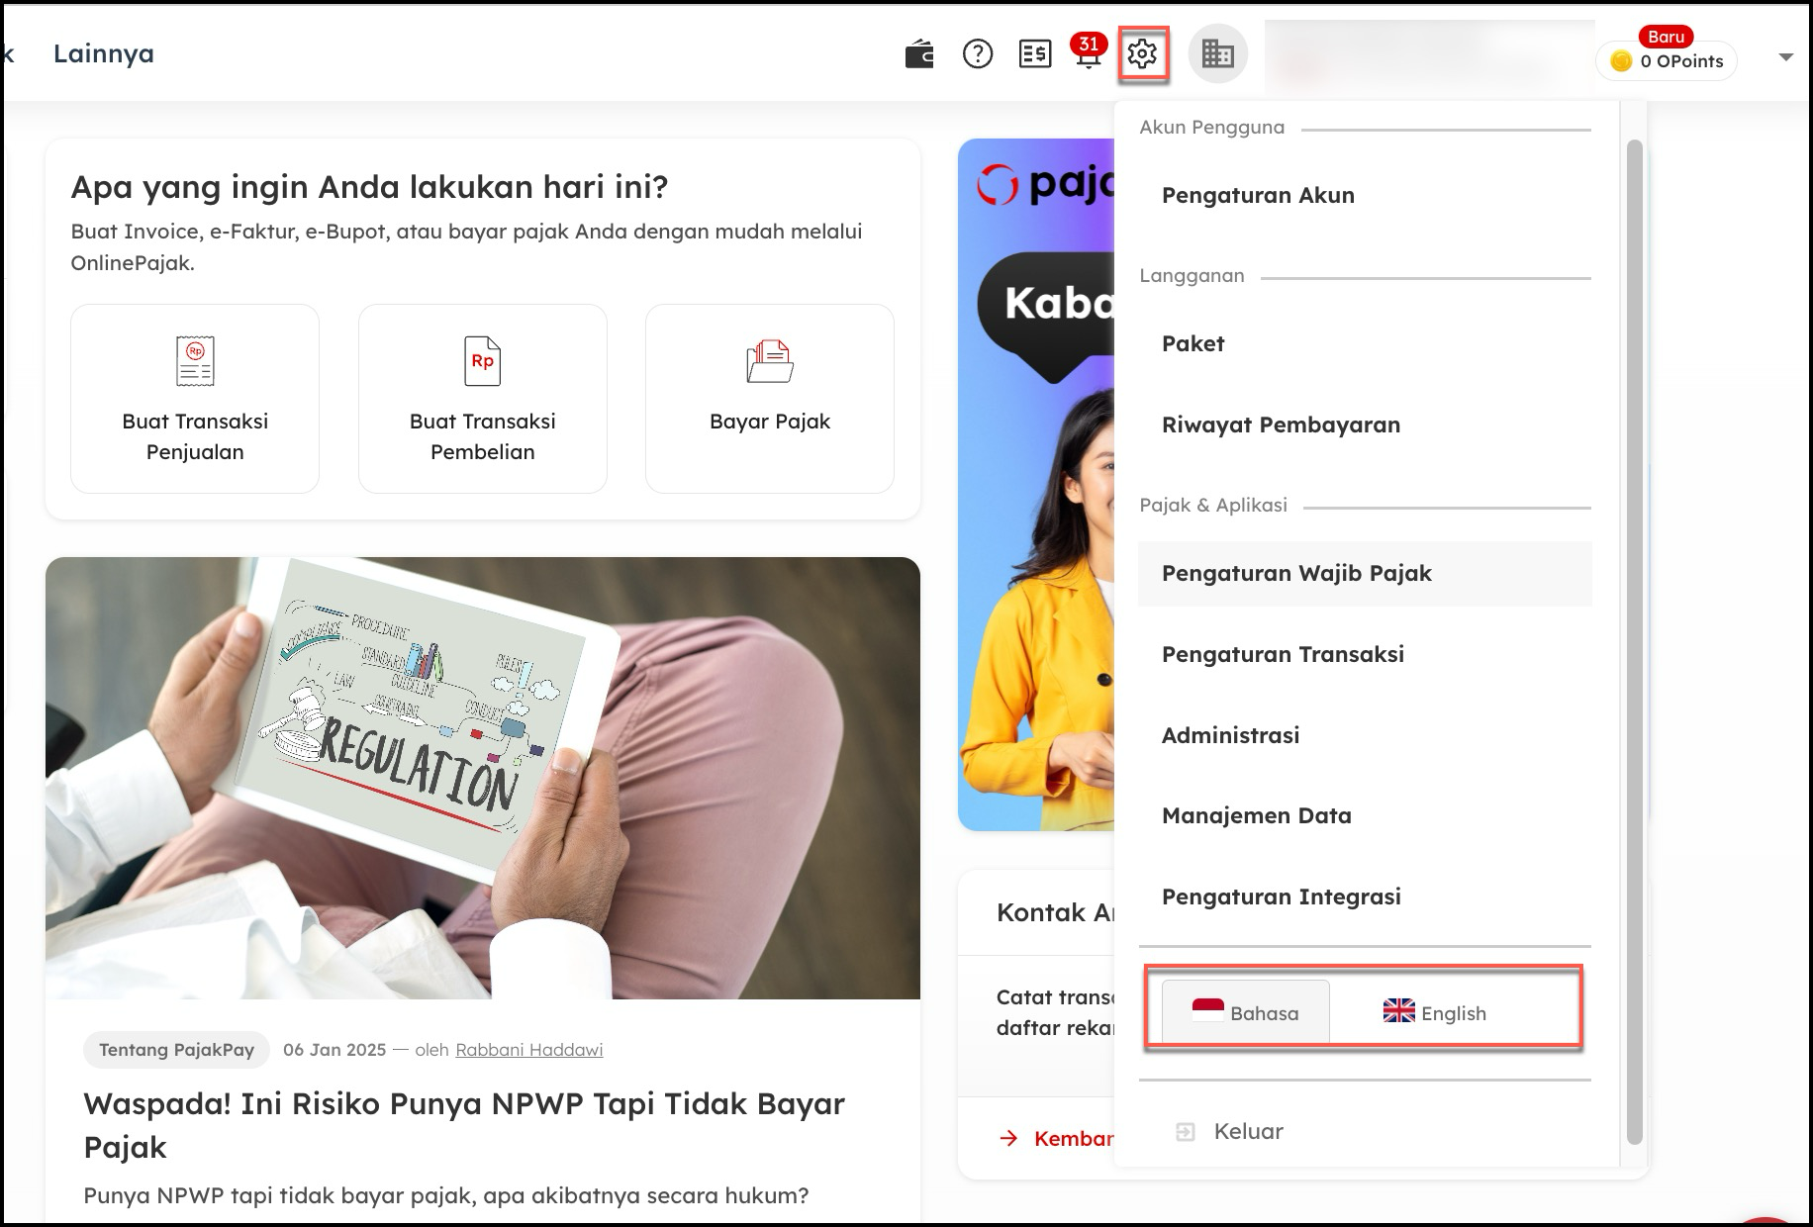Click the Buat Transaksi Pembelian card

(482, 399)
